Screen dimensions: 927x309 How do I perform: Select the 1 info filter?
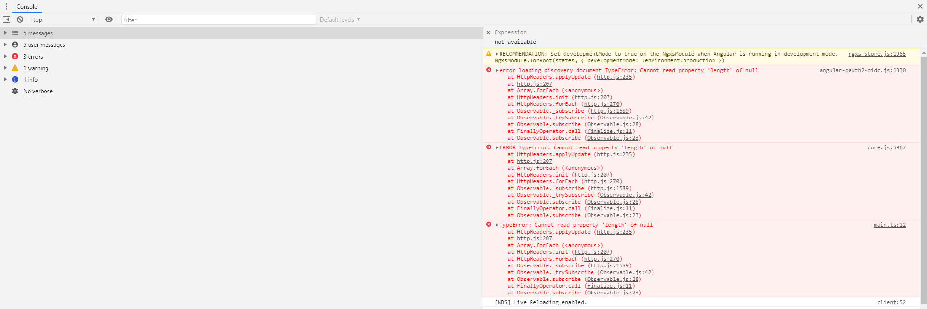click(x=30, y=80)
